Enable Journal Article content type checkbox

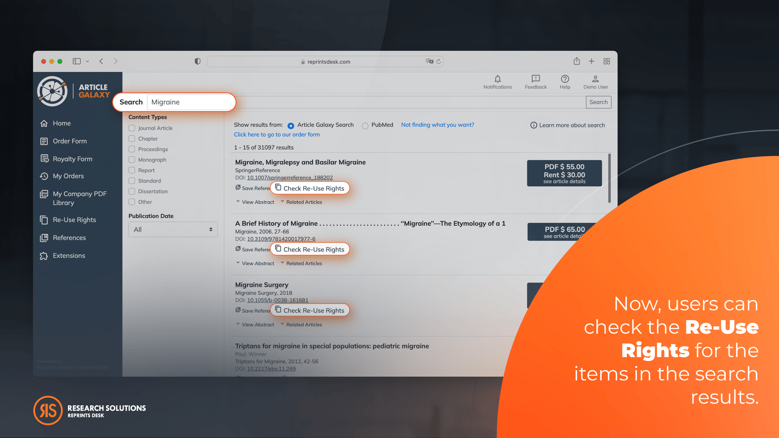(x=131, y=128)
